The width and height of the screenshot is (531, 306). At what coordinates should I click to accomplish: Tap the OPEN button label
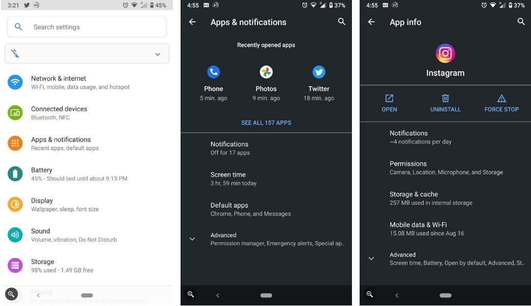[x=389, y=109]
